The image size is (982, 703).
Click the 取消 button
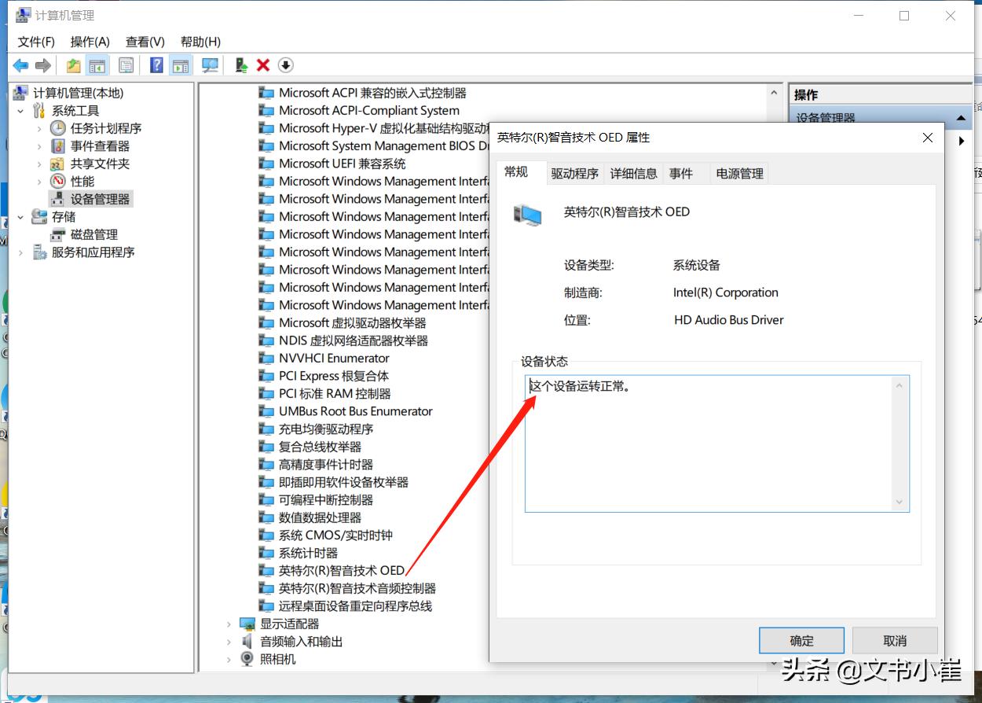pos(895,640)
